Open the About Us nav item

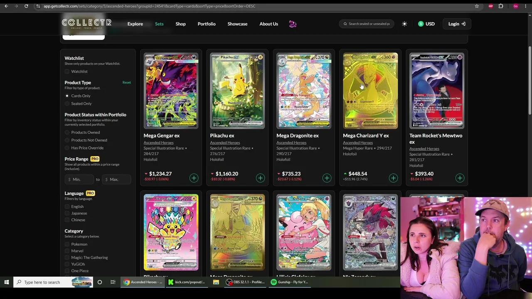(x=268, y=24)
